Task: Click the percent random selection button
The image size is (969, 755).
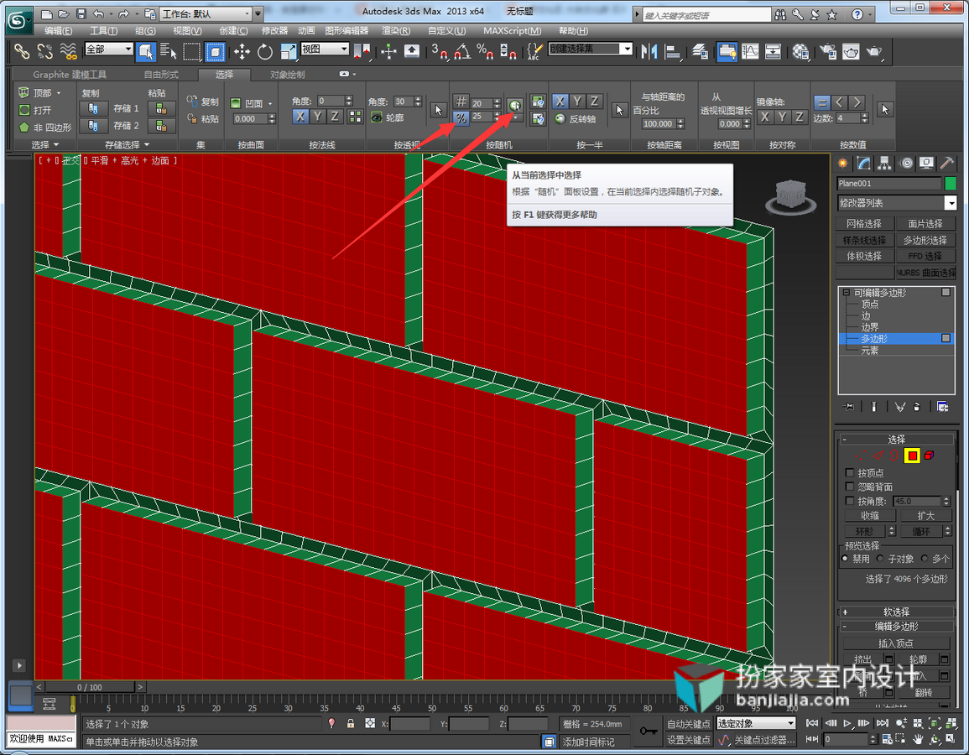Action: point(461,118)
